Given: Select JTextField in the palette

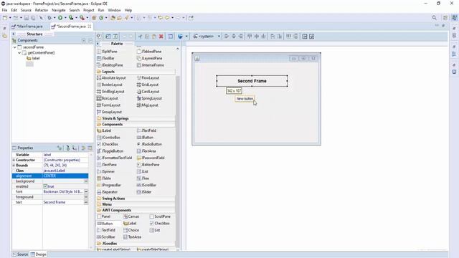Looking at the screenshot, I should (x=146, y=130).
